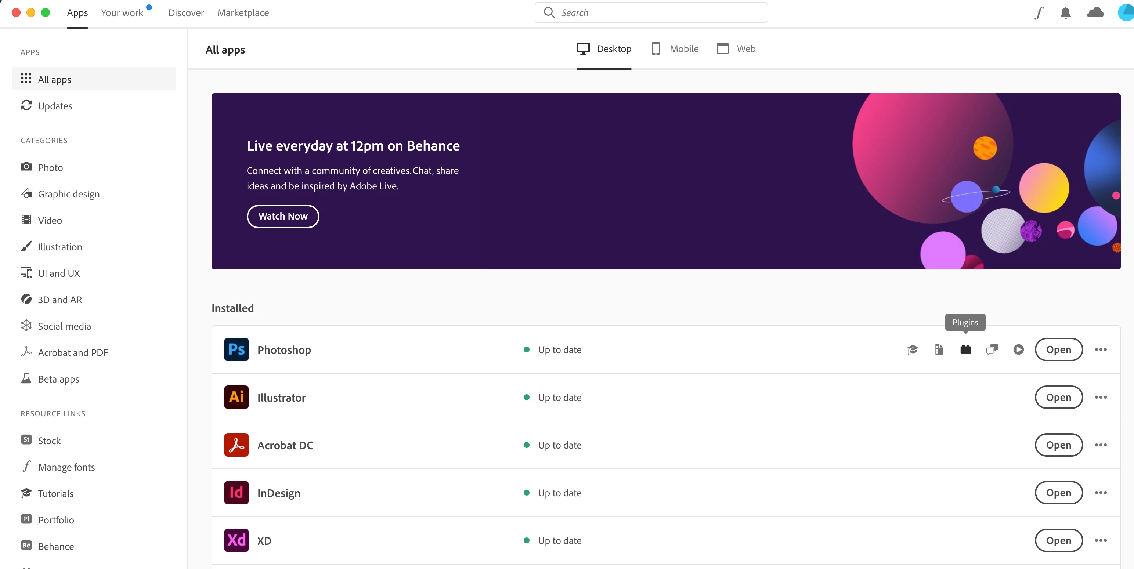
Task: Switch to the Mobile tab
Action: click(x=675, y=49)
